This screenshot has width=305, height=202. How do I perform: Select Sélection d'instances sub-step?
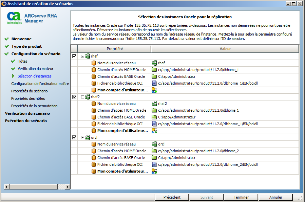(x=34, y=76)
